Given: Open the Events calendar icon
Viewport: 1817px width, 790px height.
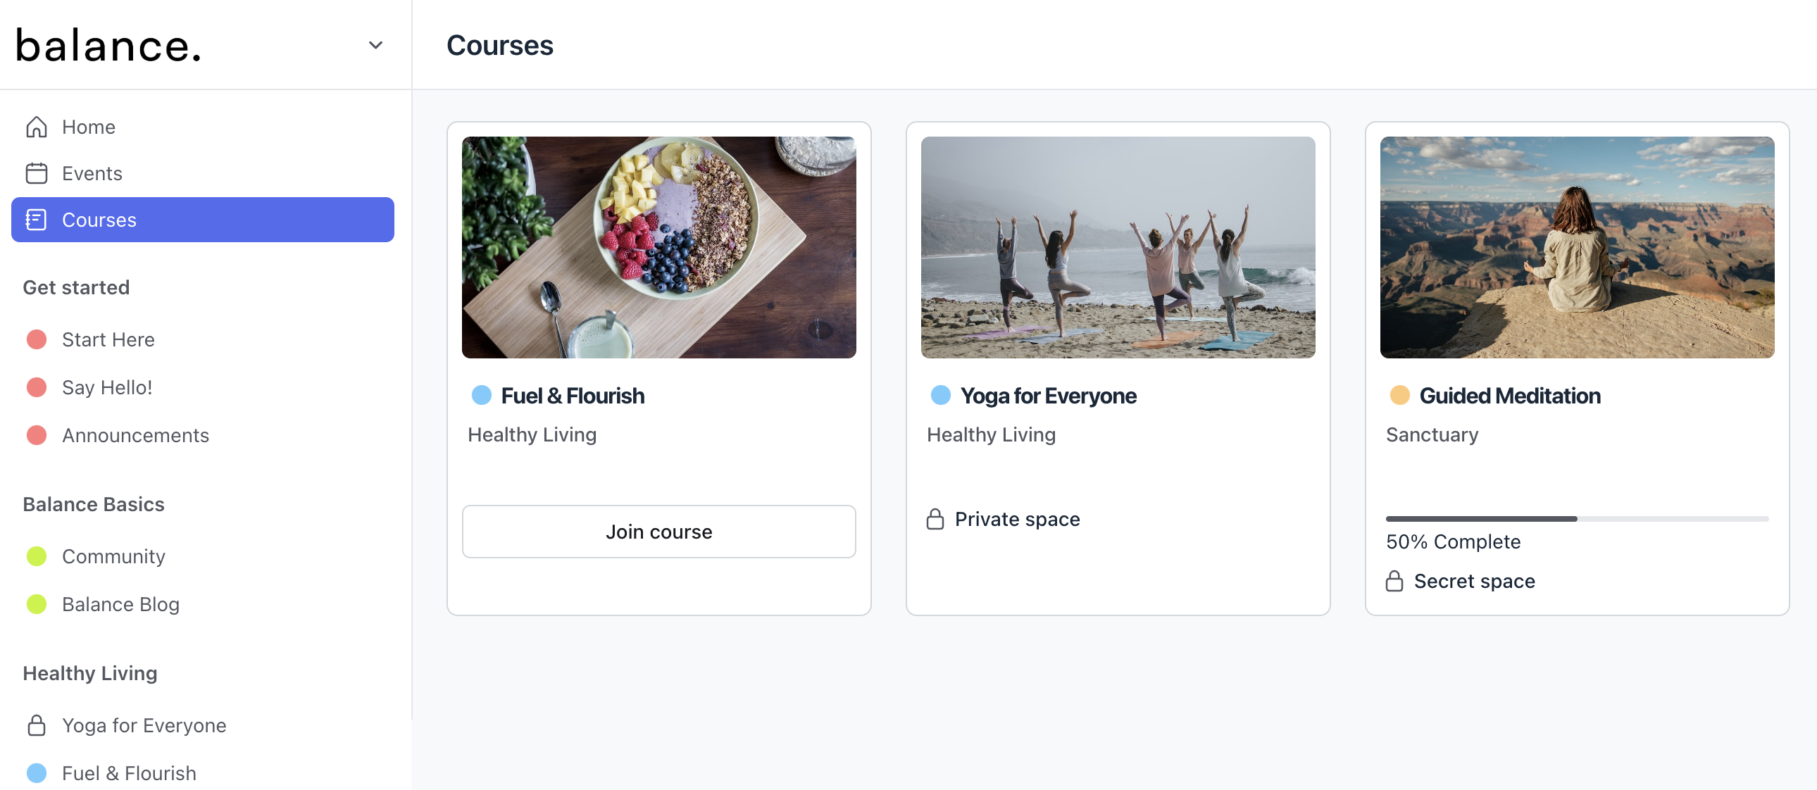Looking at the screenshot, I should (36, 173).
